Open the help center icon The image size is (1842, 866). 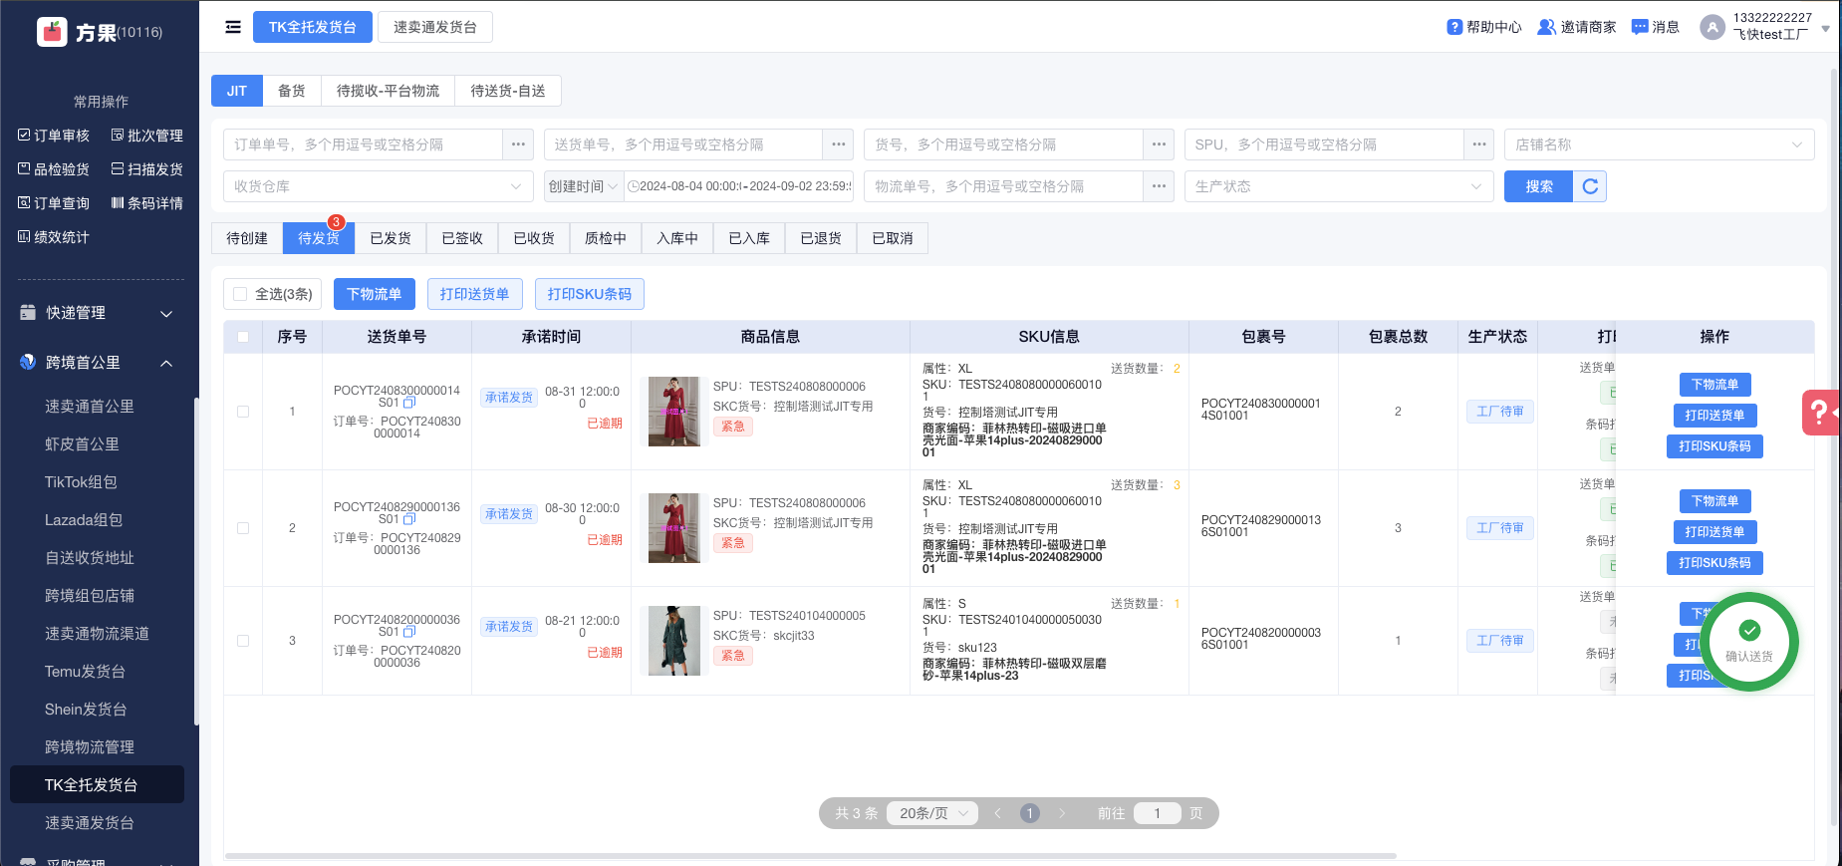pos(1454,27)
